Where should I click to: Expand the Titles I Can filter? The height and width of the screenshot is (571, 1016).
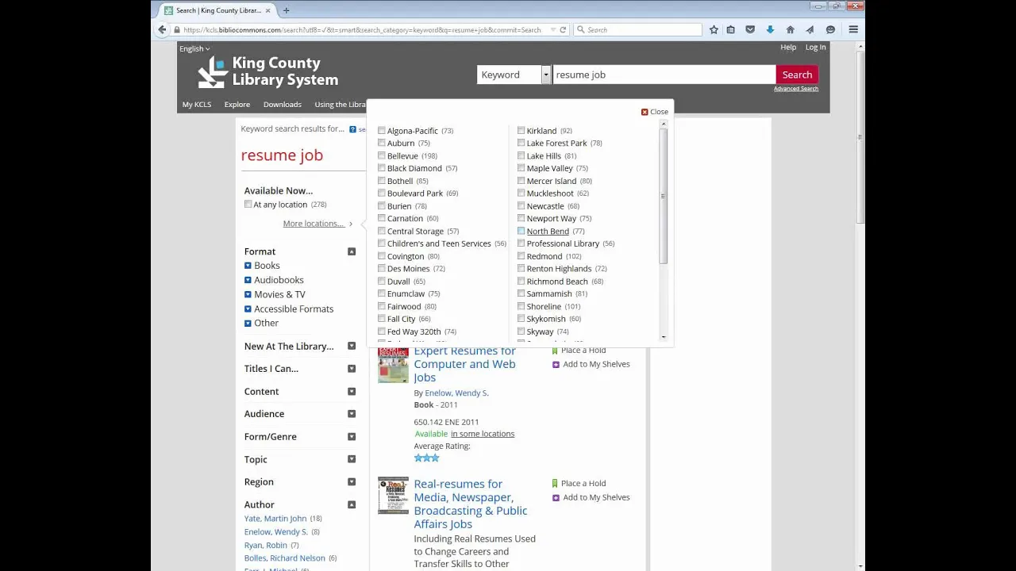[x=352, y=369]
